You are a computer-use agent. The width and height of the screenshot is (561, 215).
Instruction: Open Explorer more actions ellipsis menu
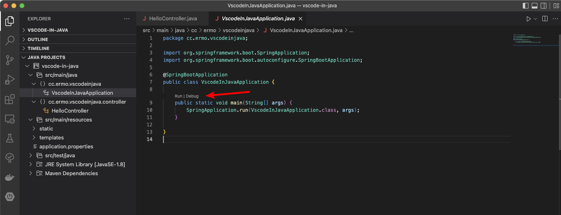tap(127, 19)
